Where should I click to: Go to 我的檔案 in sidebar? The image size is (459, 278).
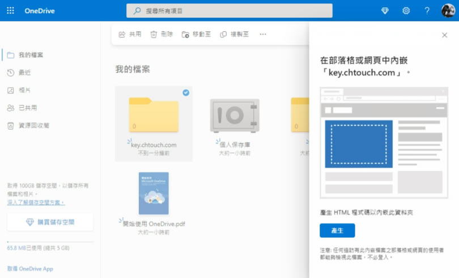tap(31, 55)
